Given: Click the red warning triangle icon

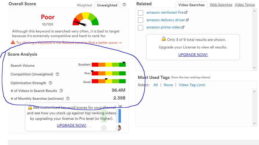Looking at the screenshot, I should tap(13, 42).
